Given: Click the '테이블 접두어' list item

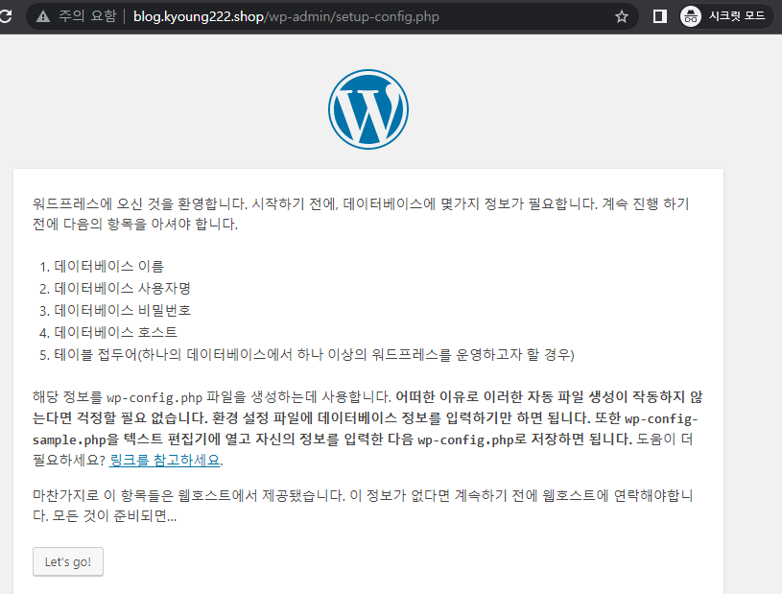Looking at the screenshot, I should click(x=314, y=355).
